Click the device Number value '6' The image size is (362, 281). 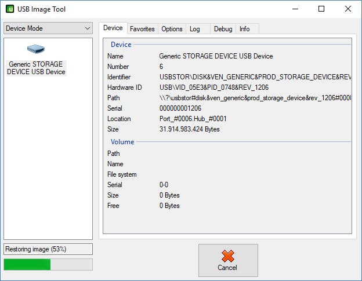click(161, 67)
